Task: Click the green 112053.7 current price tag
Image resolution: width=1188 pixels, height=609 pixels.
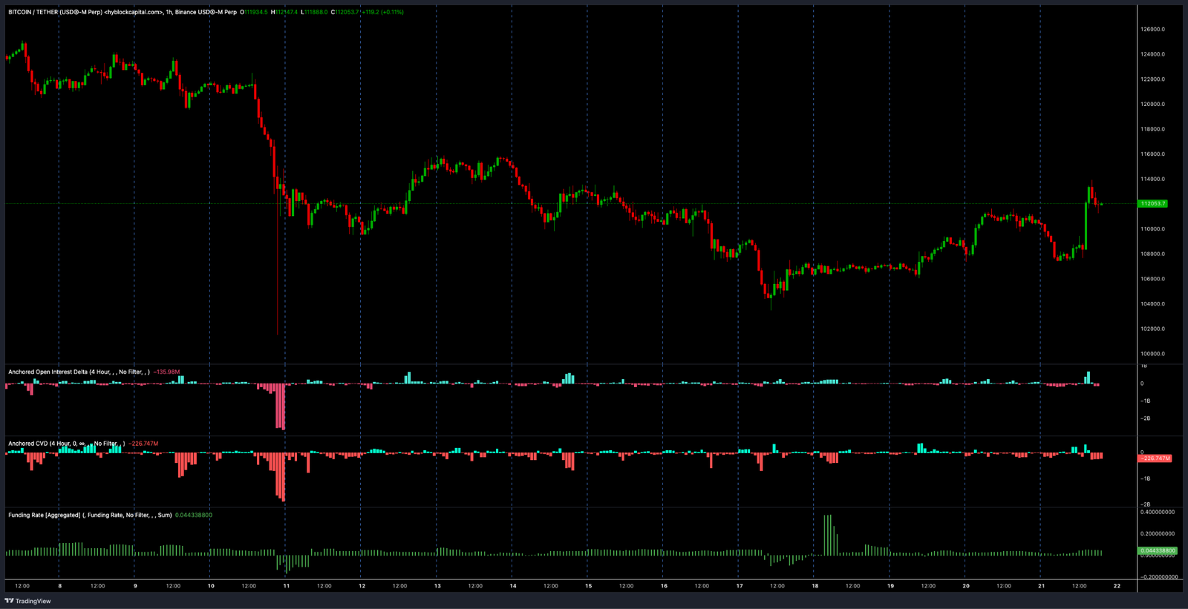Action: click(x=1153, y=203)
